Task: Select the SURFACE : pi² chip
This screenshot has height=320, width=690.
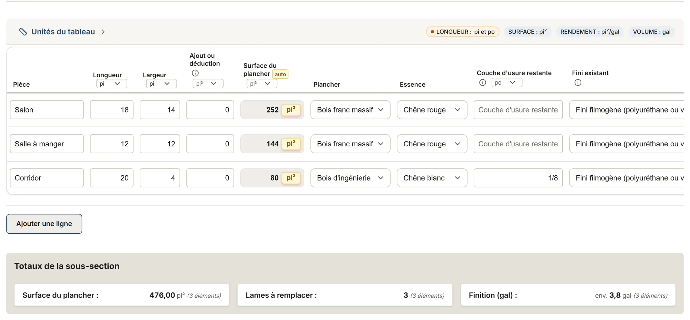Action: tap(528, 32)
